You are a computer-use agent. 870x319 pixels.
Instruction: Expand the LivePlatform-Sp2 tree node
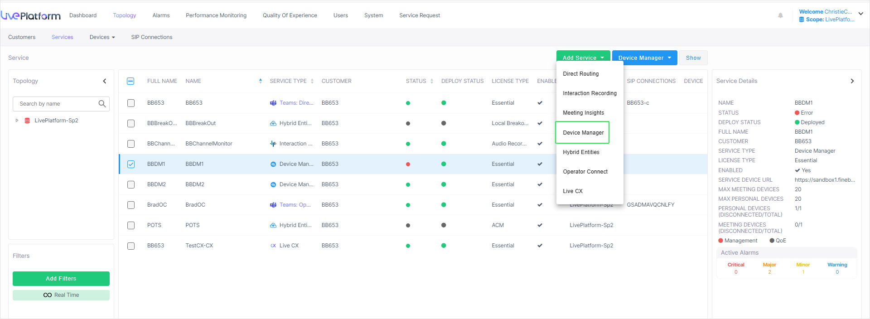(17, 121)
